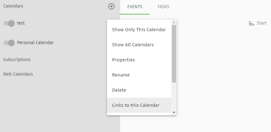Select Rename in the context menu

(139, 75)
